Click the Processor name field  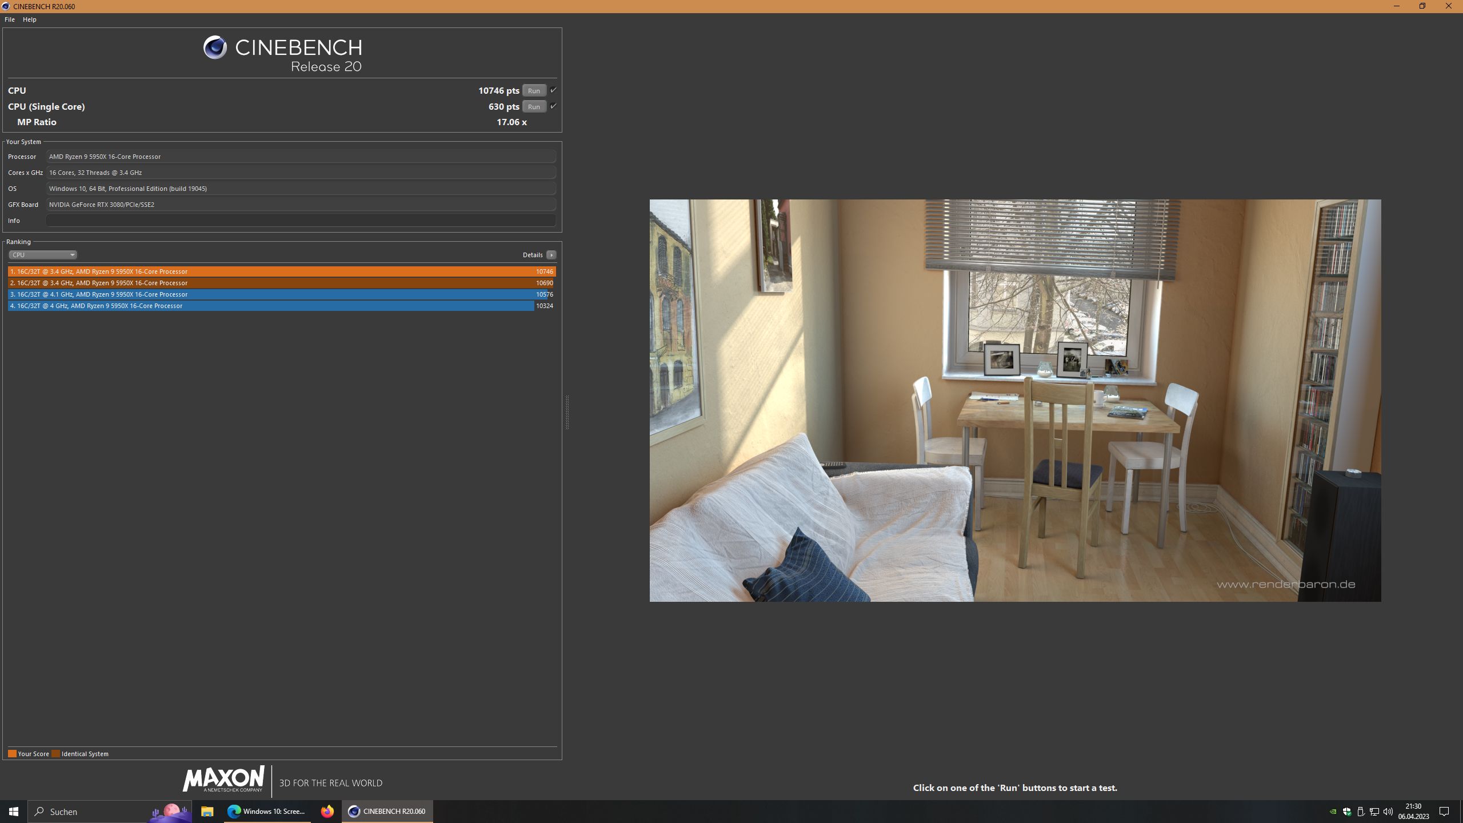[x=301, y=157]
